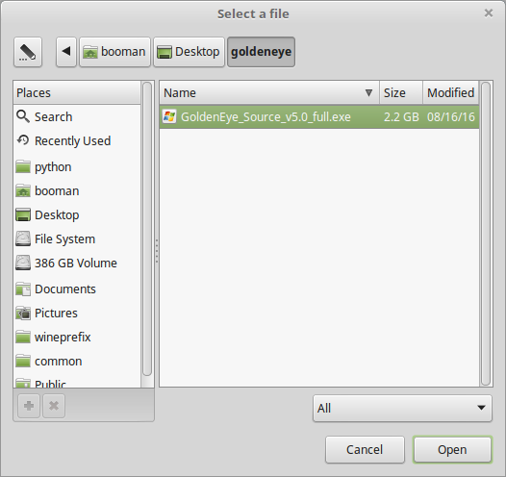Click the Name column sort arrow
The width and height of the screenshot is (506, 477).
[368, 93]
